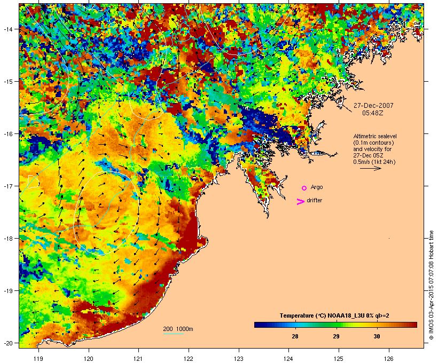Click the temperature color bar legend

coord(335,325)
